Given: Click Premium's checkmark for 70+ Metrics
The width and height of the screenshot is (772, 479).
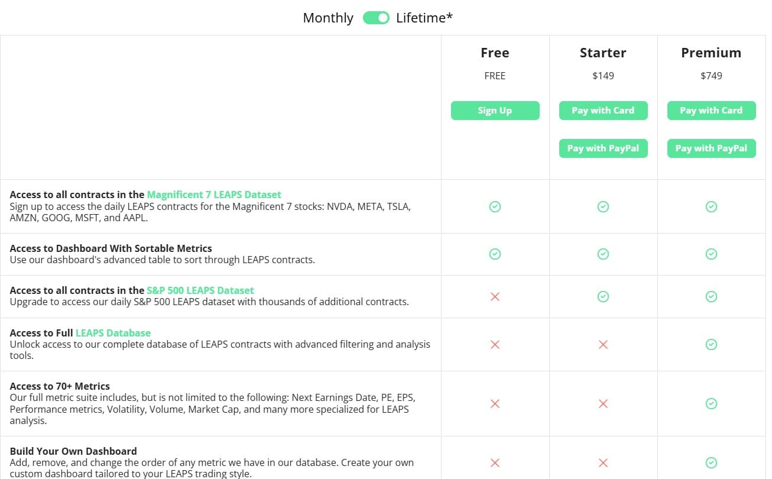Looking at the screenshot, I should (x=711, y=403).
